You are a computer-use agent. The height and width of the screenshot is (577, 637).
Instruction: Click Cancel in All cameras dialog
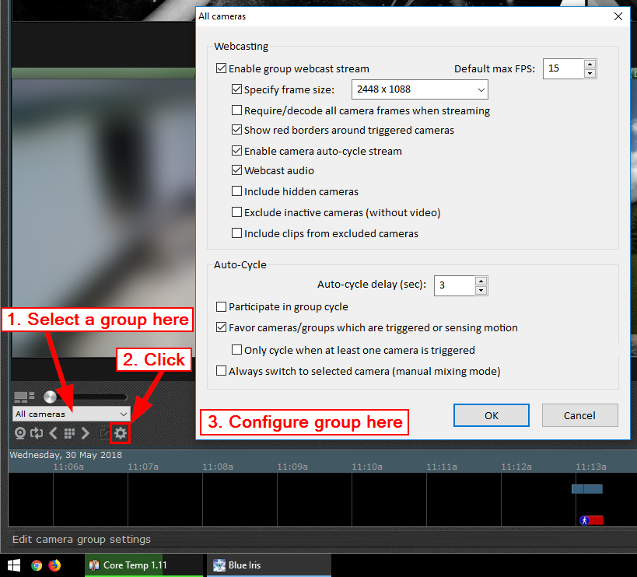[x=579, y=415]
